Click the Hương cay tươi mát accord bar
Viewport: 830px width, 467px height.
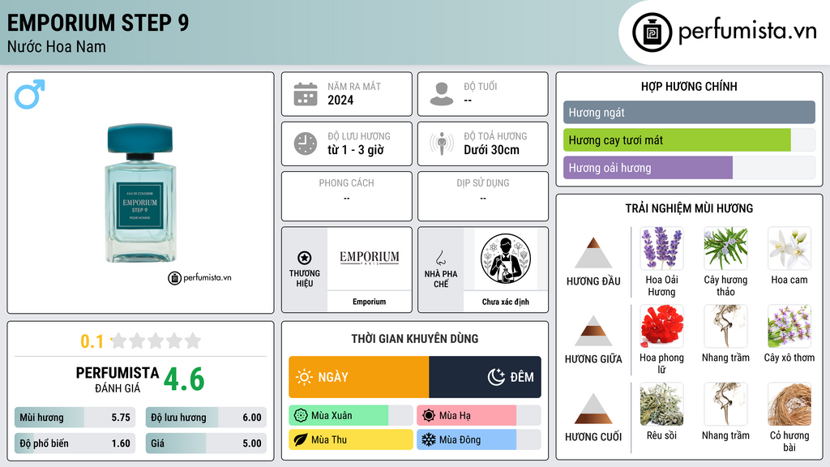point(689,140)
